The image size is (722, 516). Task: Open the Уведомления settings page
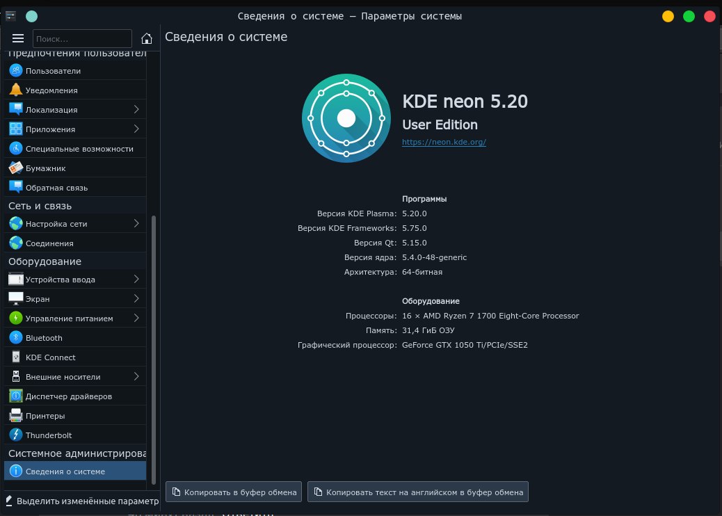[75, 90]
